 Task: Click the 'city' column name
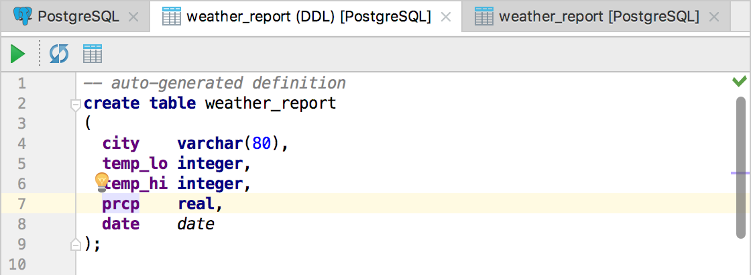(121, 144)
